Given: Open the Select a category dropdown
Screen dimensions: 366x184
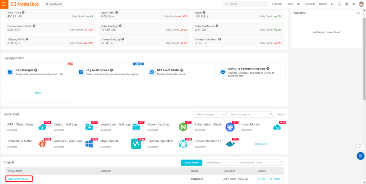Looking at the screenshot, I should [210, 115].
